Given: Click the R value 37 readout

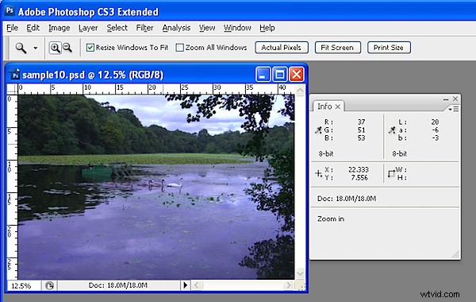Looking at the screenshot, I should click(x=361, y=122).
